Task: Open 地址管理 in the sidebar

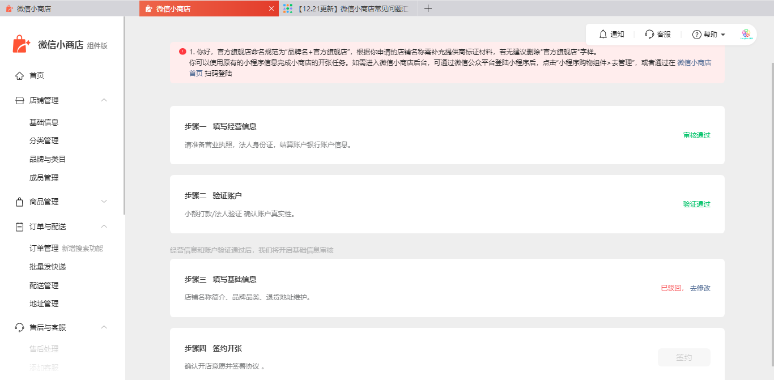Action: point(44,304)
